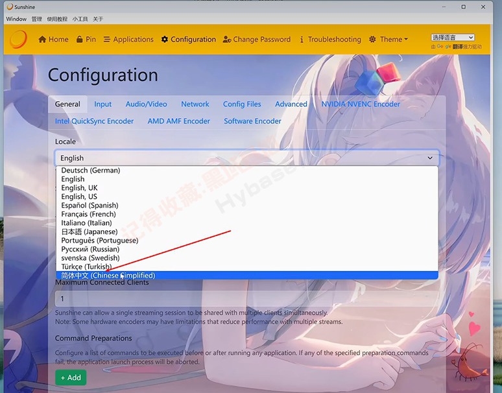Select plain English locale option in list
Screen dimensions: 502x393
pyautogui.click(x=247, y=179)
